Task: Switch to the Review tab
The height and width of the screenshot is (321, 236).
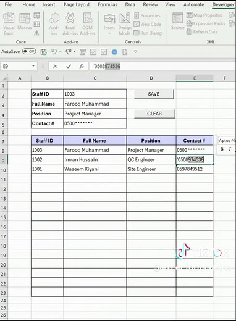Action: coord(150,4)
